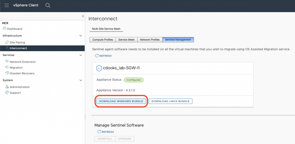Open the hamburger navigation menu

(x=7, y=5)
